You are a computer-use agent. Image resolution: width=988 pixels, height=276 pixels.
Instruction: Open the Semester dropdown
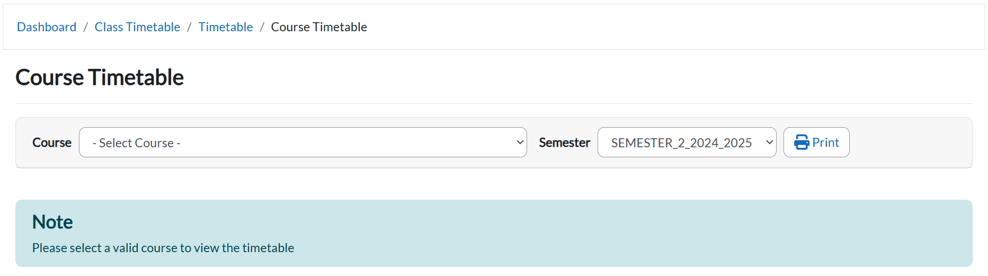pos(687,143)
